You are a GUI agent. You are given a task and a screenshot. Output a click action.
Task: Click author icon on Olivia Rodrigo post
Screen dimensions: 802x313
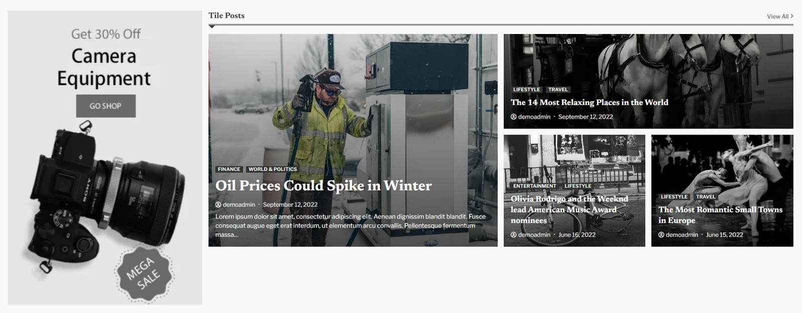[513, 235]
